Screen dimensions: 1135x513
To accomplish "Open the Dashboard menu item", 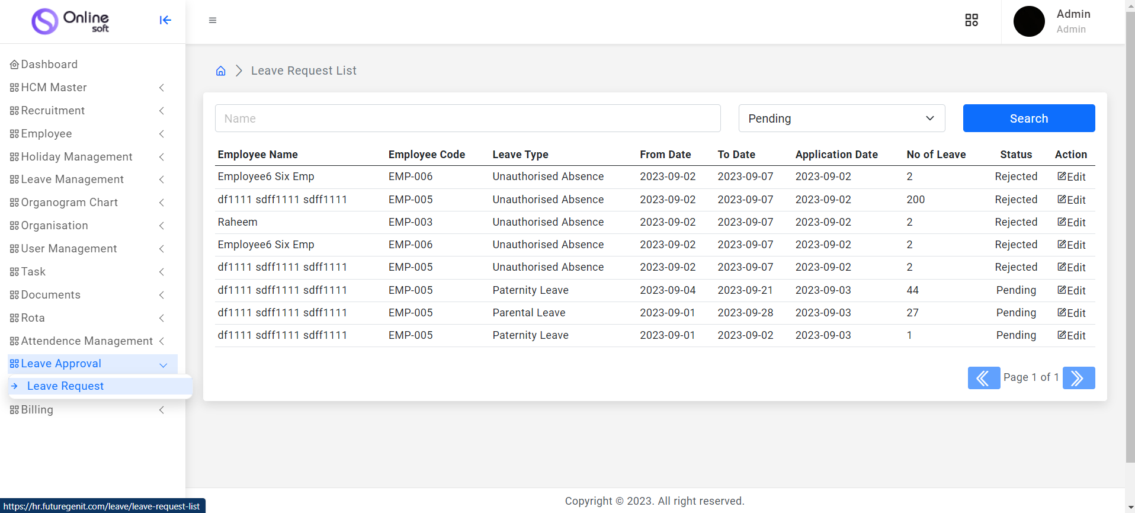I will (x=49, y=65).
